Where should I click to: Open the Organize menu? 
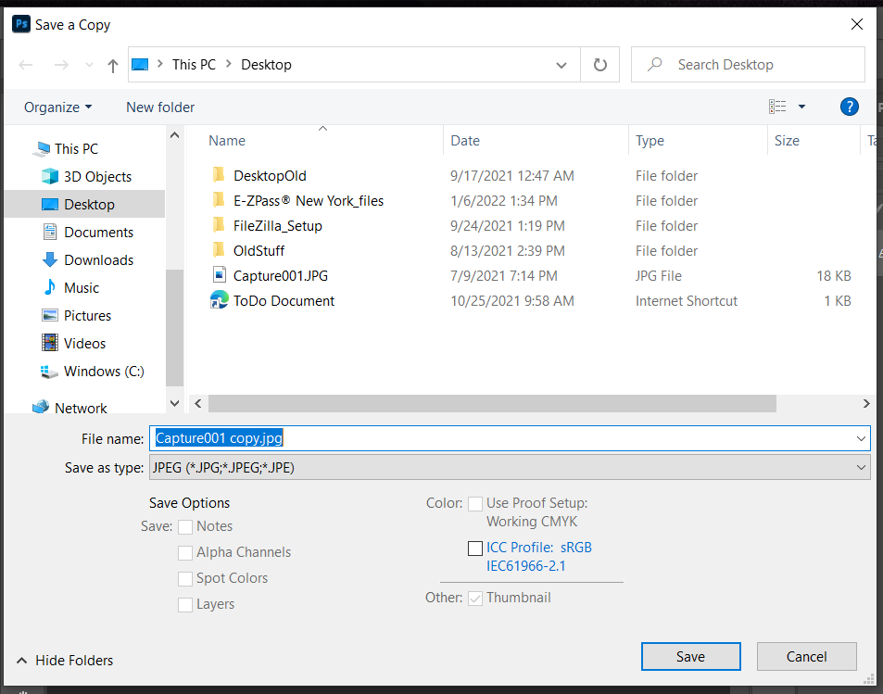(57, 107)
